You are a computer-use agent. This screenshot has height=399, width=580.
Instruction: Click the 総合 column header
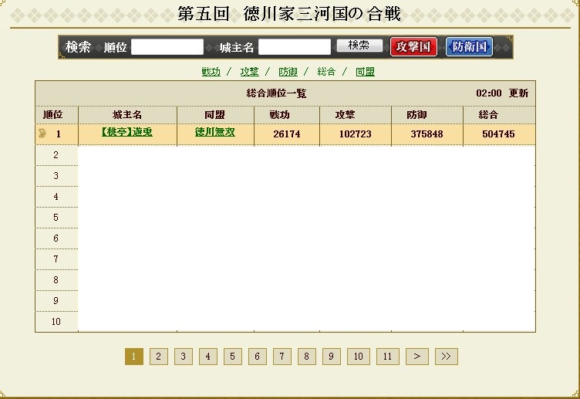[x=498, y=115]
